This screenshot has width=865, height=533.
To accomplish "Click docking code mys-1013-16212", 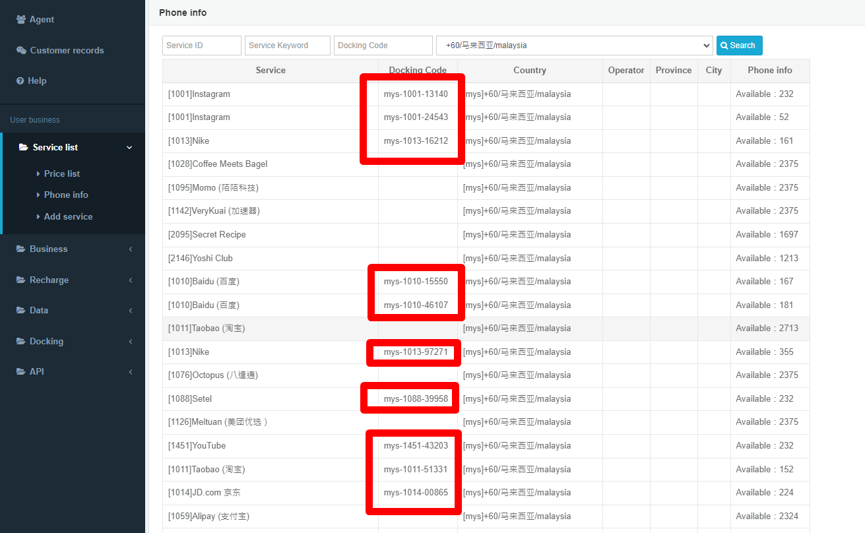I will (416, 141).
